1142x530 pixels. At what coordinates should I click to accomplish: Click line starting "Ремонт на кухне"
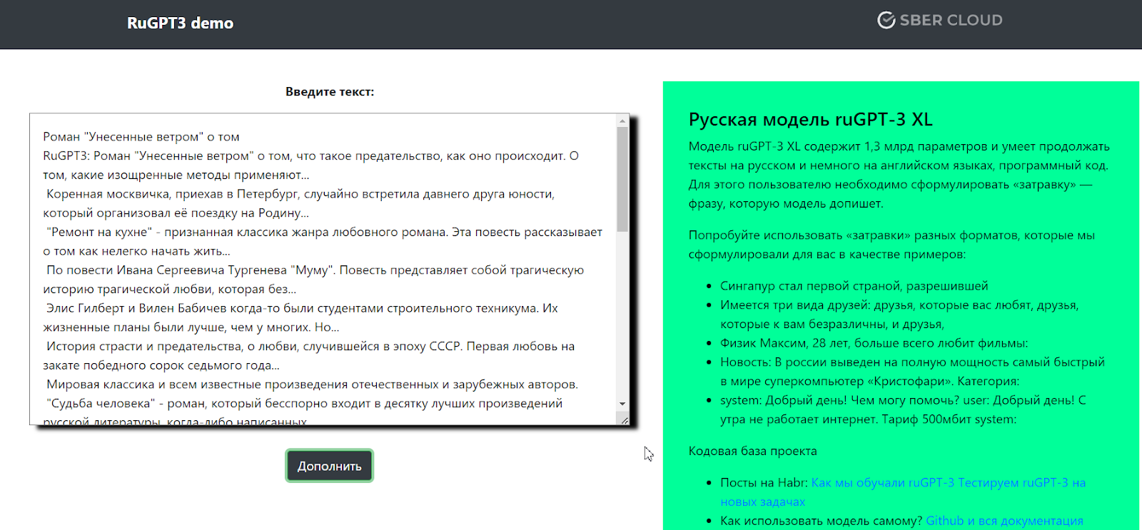tap(323, 241)
